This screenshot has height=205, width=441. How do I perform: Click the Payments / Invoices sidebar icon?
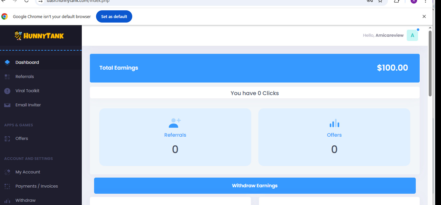(7, 186)
